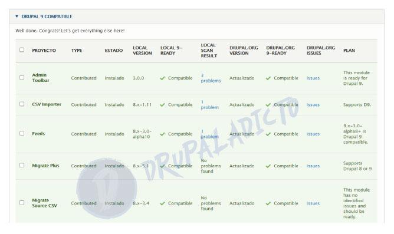The image size is (394, 234).
Task: Open Issues link for Admin Toolbar
Action: tap(313, 78)
